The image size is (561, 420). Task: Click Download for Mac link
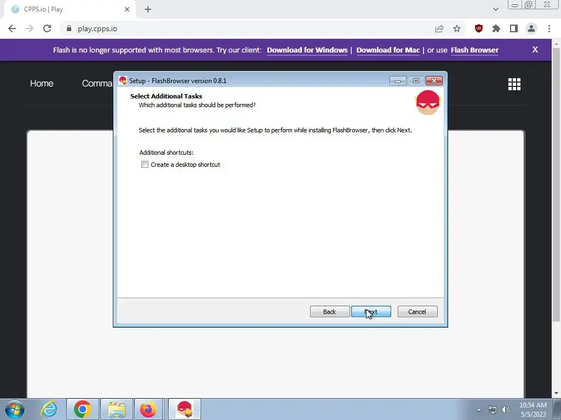coord(388,50)
